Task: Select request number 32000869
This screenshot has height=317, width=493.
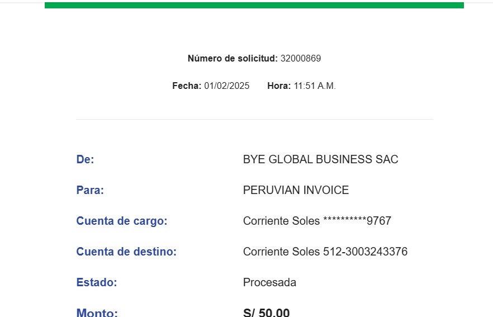Action: [301, 59]
